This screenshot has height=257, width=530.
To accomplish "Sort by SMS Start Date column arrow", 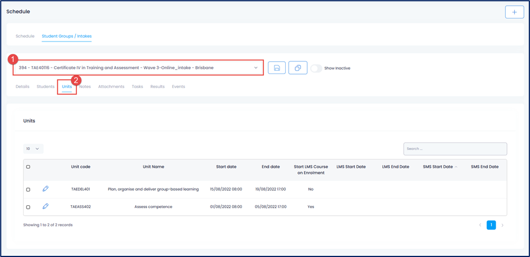I will pos(456,167).
